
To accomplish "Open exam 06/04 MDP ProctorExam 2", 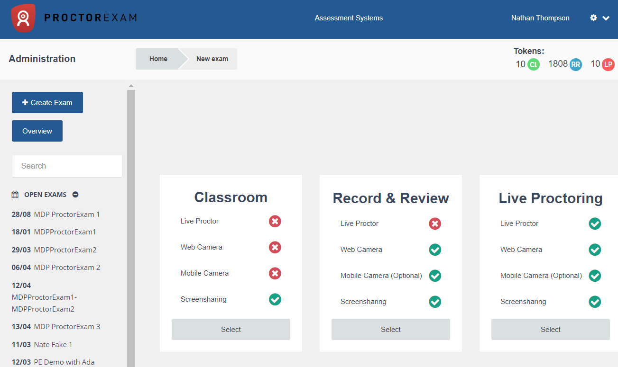I will [56, 268].
